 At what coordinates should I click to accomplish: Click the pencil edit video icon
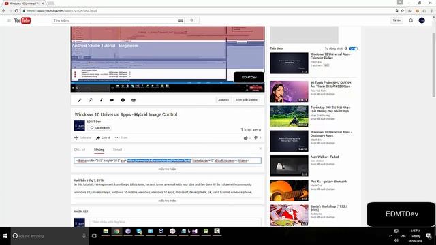pyautogui.click(x=80, y=100)
